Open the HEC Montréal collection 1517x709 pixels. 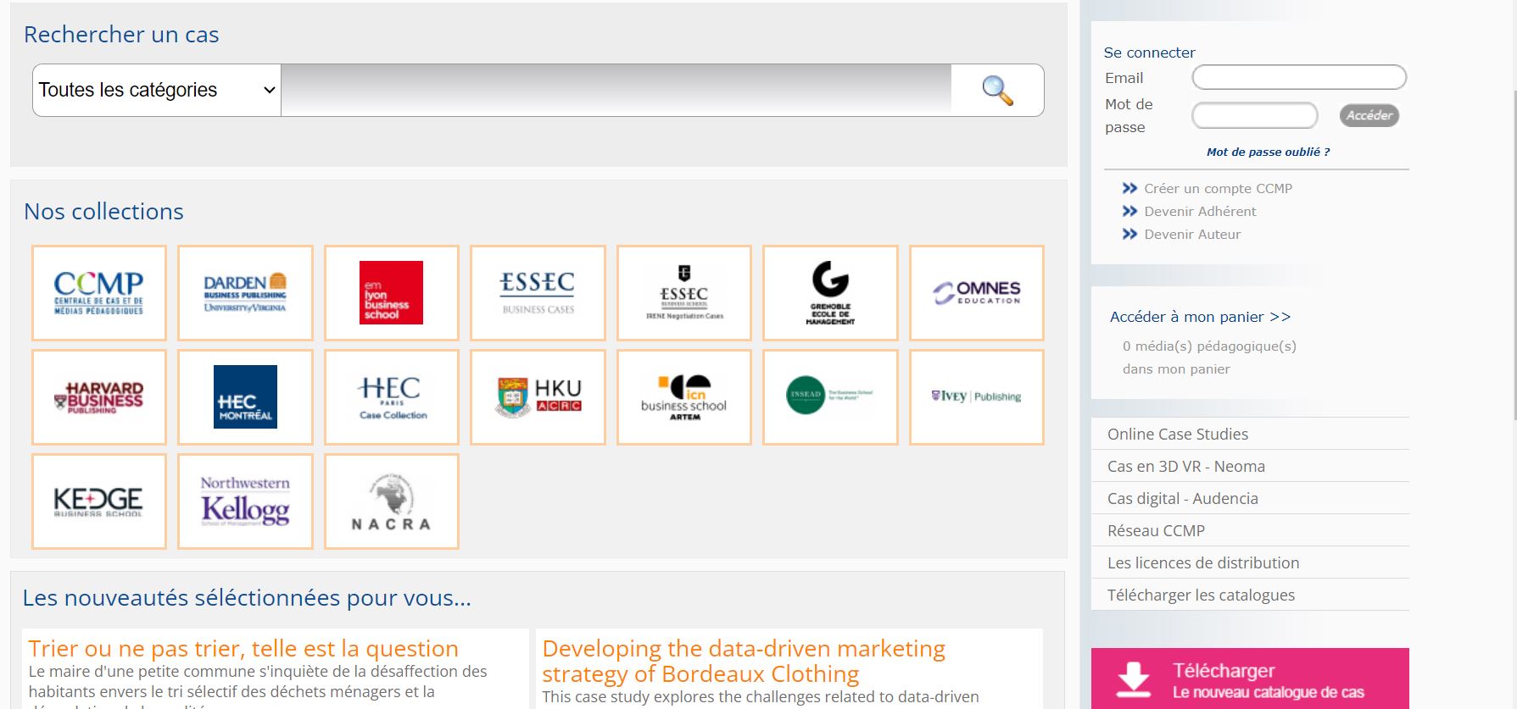[245, 397]
